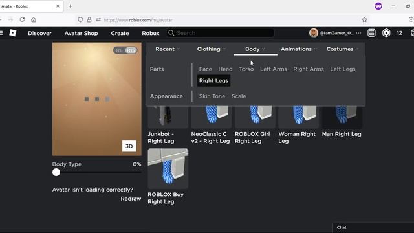Go forward in browser history
The width and height of the screenshot is (414, 233).
tap(10, 20)
